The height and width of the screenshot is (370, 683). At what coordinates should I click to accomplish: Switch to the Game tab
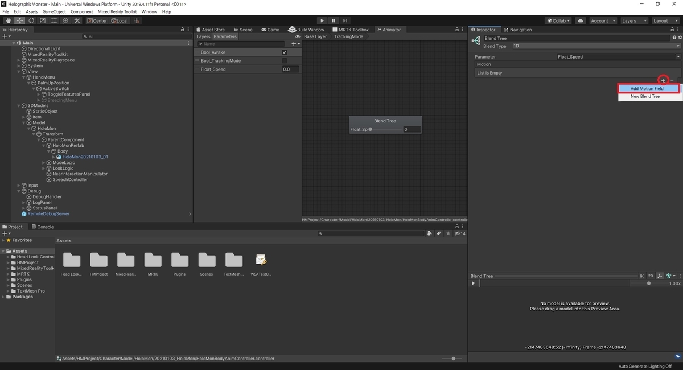(270, 30)
